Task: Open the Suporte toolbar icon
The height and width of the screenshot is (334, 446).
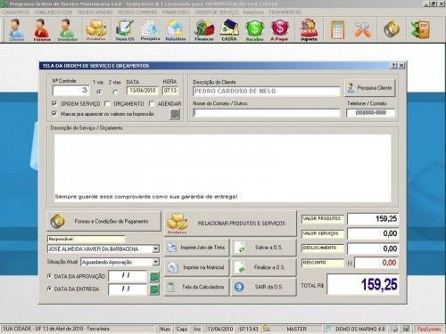Action: [x=309, y=29]
